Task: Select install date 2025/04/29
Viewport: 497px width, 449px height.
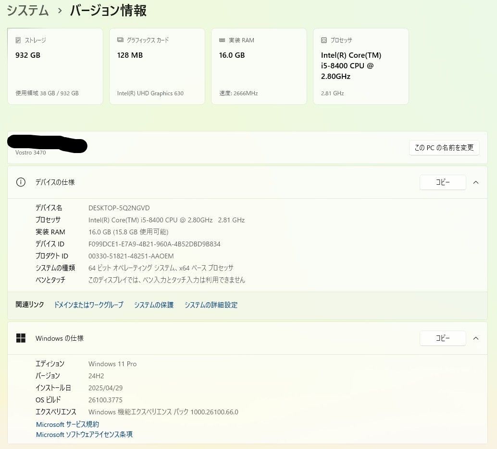Action: point(106,388)
